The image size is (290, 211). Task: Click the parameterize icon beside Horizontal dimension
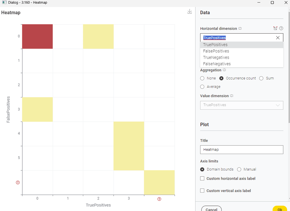[x=240, y=29]
